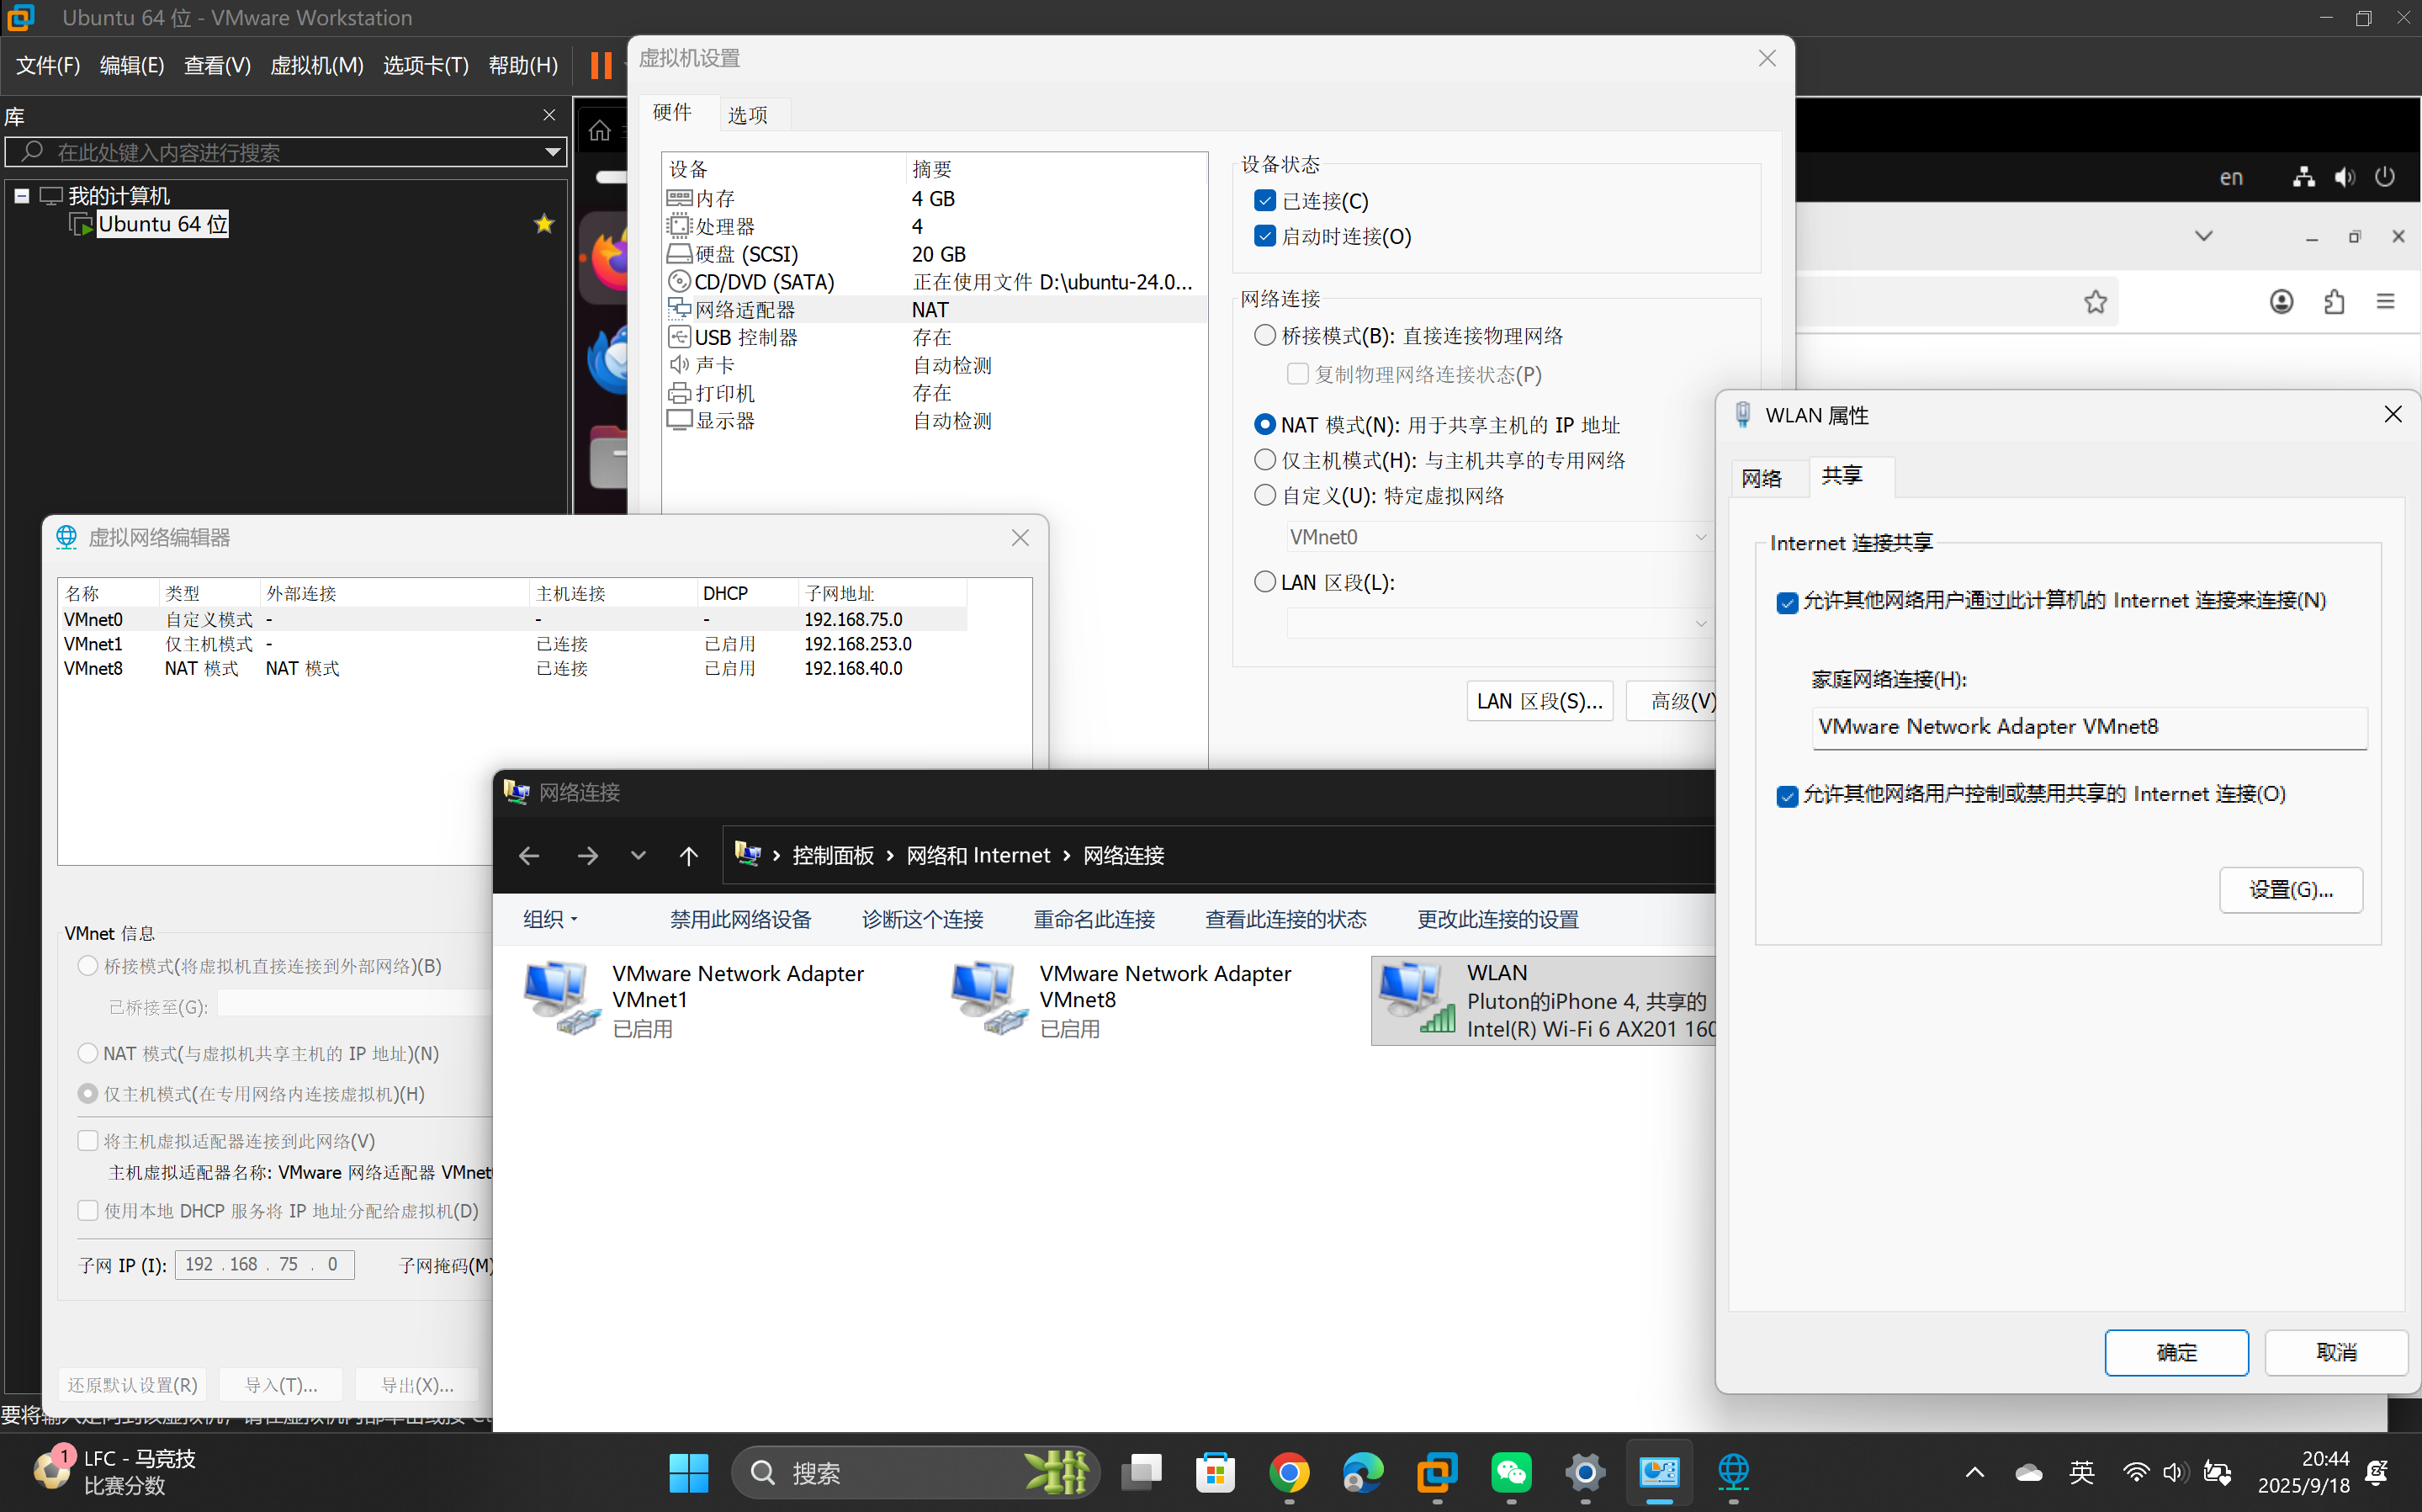This screenshot has width=2422, height=1512.
Task: Click the 声卡 device in the list
Action: 713,365
